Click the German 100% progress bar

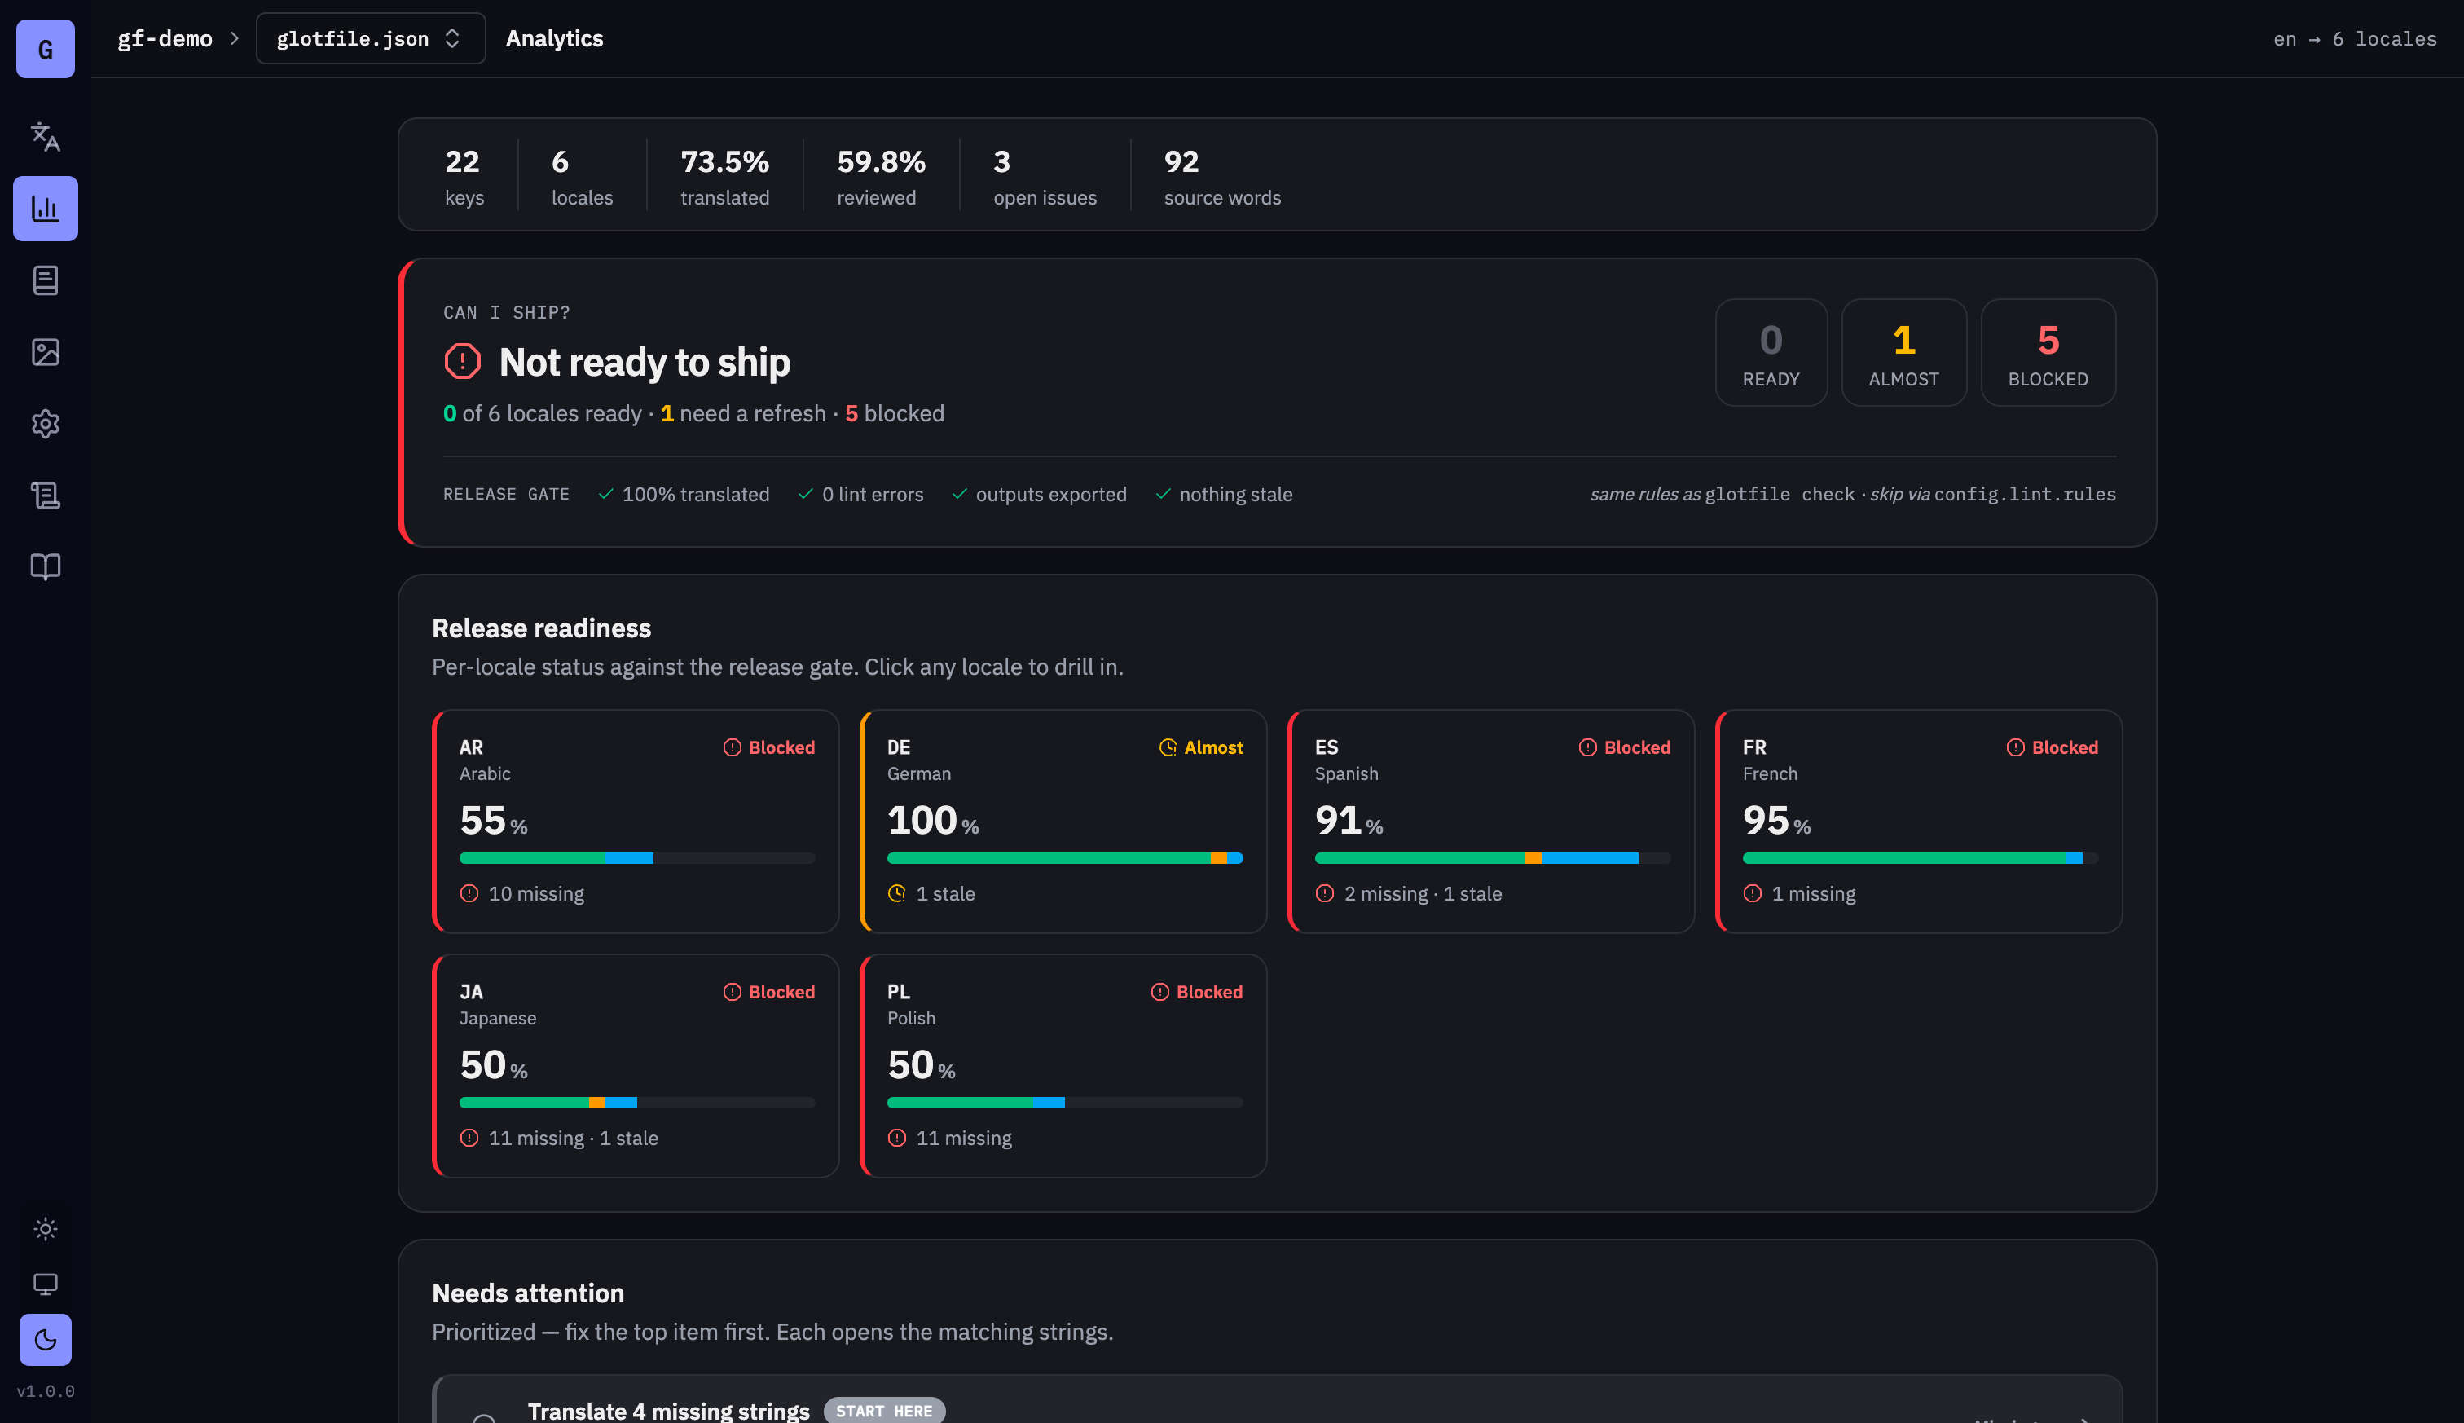coord(1065,858)
